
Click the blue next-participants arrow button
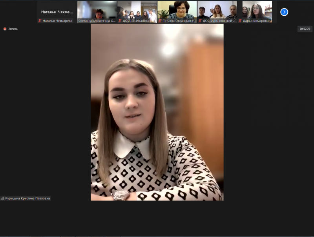pos(284,12)
